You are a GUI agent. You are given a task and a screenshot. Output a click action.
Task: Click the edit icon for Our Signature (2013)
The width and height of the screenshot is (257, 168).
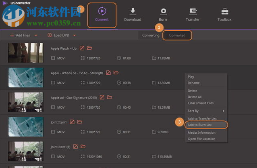(x=102, y=97)
